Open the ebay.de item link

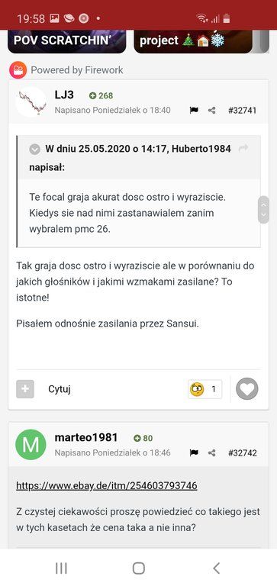tap(107, 485)
